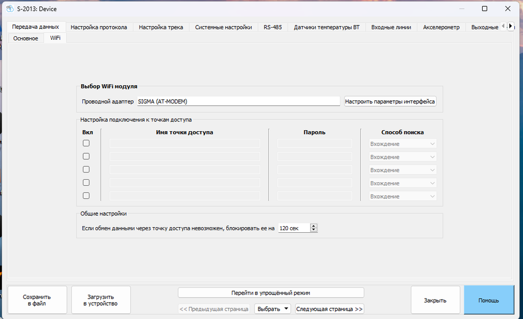Switch to Настройка трека tab
The image size is (523, 319).
[161, 27]
